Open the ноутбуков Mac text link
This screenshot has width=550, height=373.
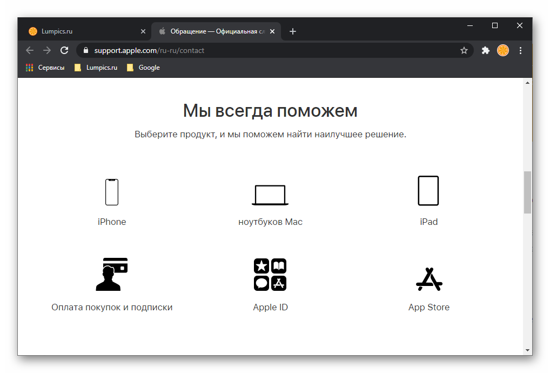(270, 222)
